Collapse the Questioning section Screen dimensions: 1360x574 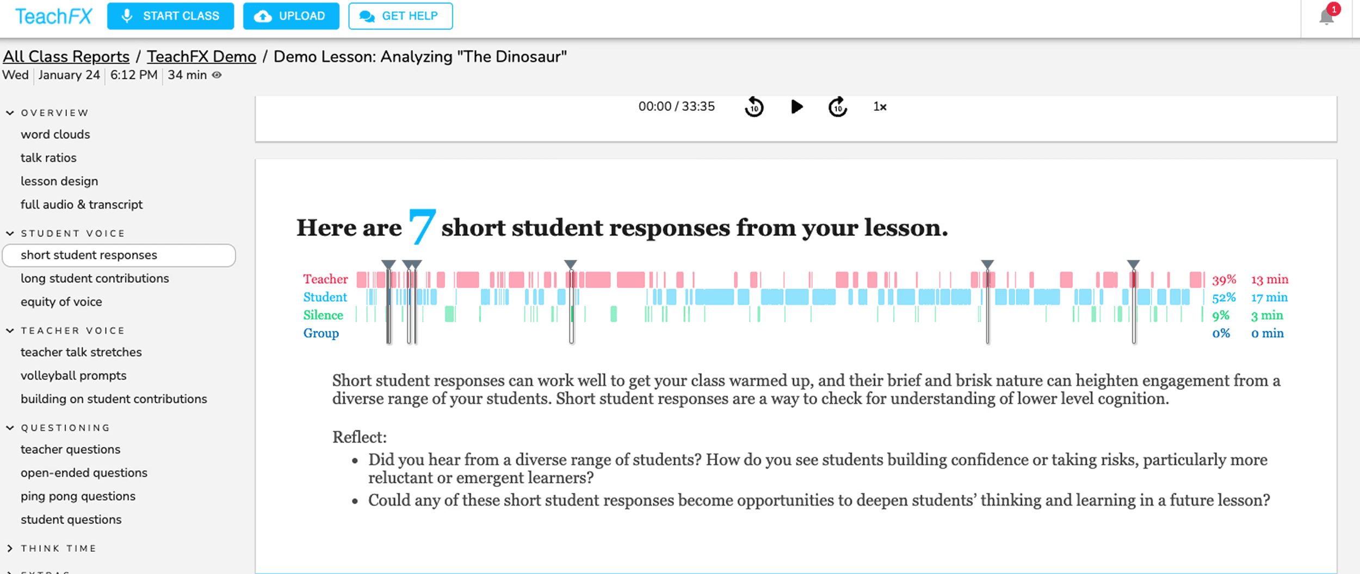[x=9, y=427]
